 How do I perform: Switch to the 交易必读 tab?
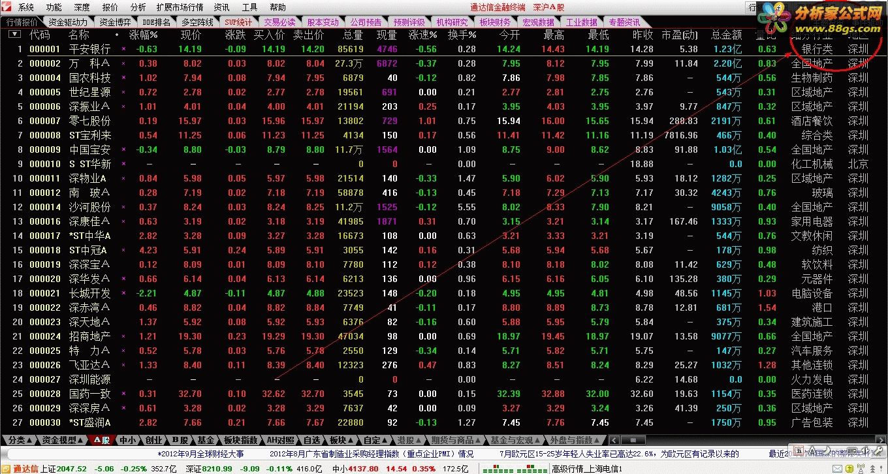coord(279,22)
